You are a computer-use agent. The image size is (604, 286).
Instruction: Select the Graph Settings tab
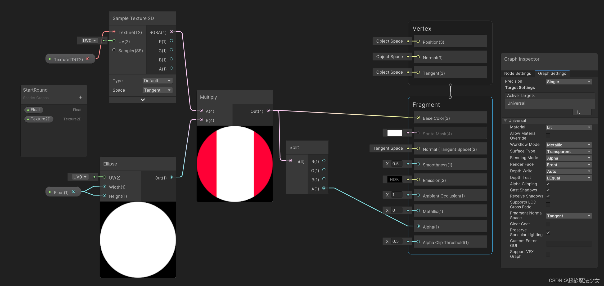(552, 73)
